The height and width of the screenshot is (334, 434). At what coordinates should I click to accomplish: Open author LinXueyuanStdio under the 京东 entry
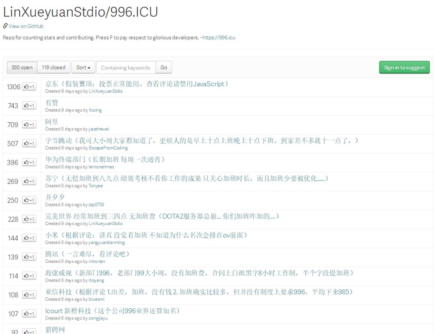[x=105, y=91]
